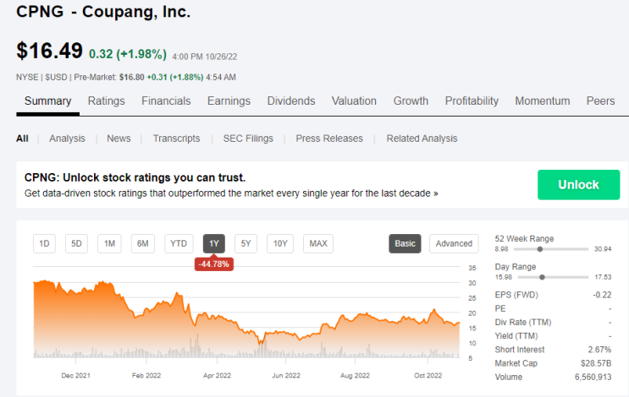
Task: Go to the Dividends tab
Action: coord(291,101)
